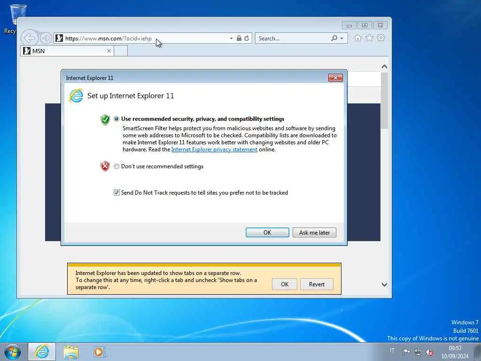Click the Internet Explorer logo in dialog
This screenshot has height=361, width=481.
[x=76, y=96]
